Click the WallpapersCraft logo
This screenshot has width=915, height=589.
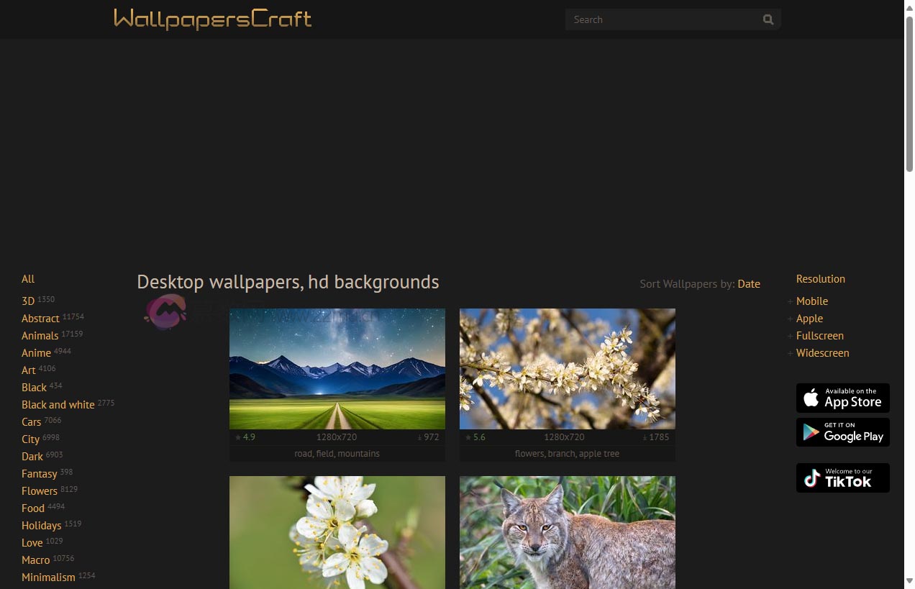(x=212, y=19)
